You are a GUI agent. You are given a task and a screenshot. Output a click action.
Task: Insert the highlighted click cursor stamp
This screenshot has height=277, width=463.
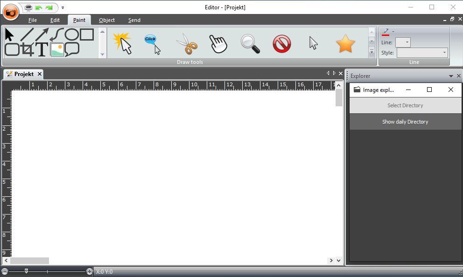point(122,43)
